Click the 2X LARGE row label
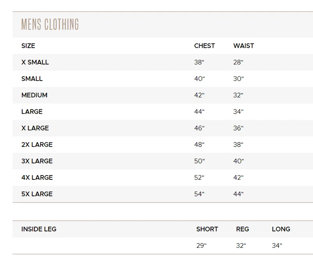Viewport: 313px width, 265px height. tap(37, 145)
